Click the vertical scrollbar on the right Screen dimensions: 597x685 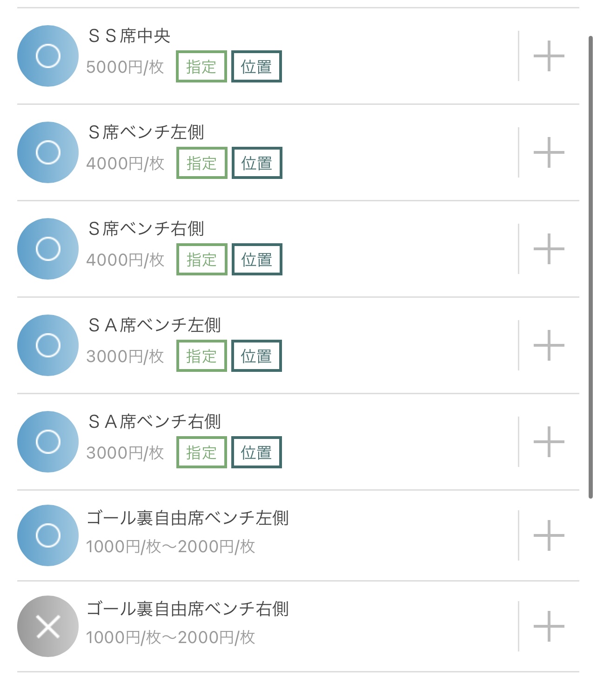click(591, 266)
